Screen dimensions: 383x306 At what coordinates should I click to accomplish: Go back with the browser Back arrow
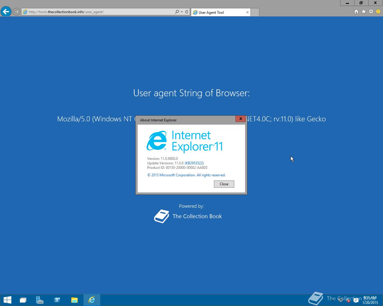(6, 12)
